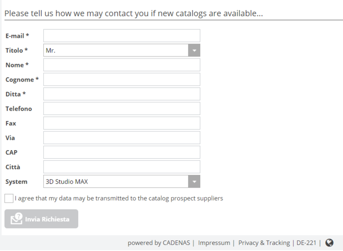Select the CAP input box
343x251 pixels.
point(122,152)
